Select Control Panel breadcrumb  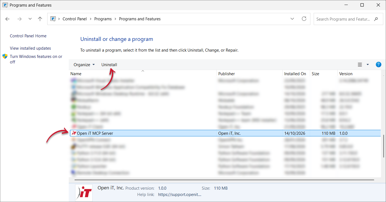[75, 19]
